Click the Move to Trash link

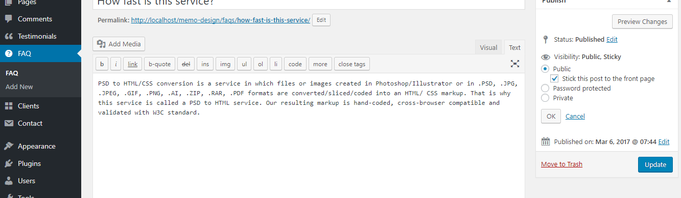click(561, 164)
